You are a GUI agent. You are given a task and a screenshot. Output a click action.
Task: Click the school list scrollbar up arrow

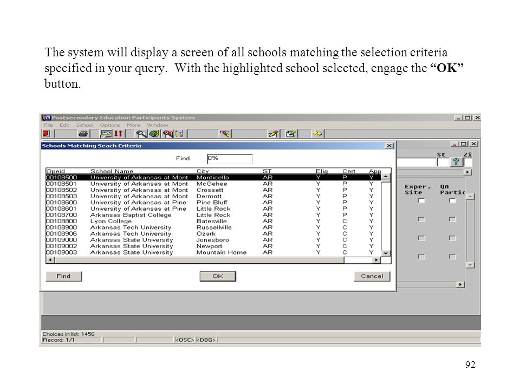385,177
